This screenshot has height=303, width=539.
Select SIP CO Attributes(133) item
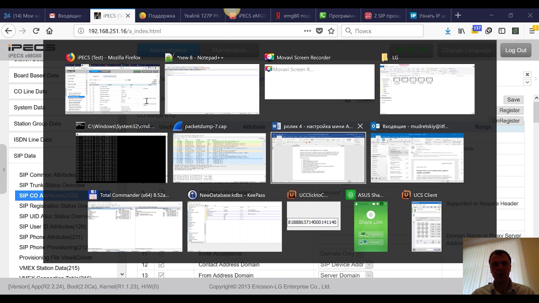tap(49, 195)
